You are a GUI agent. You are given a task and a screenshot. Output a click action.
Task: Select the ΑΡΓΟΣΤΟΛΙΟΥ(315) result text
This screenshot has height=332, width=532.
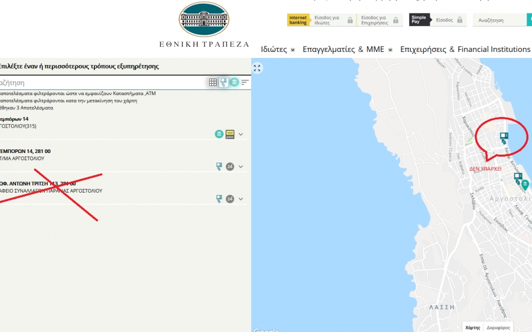click(18, 126)
